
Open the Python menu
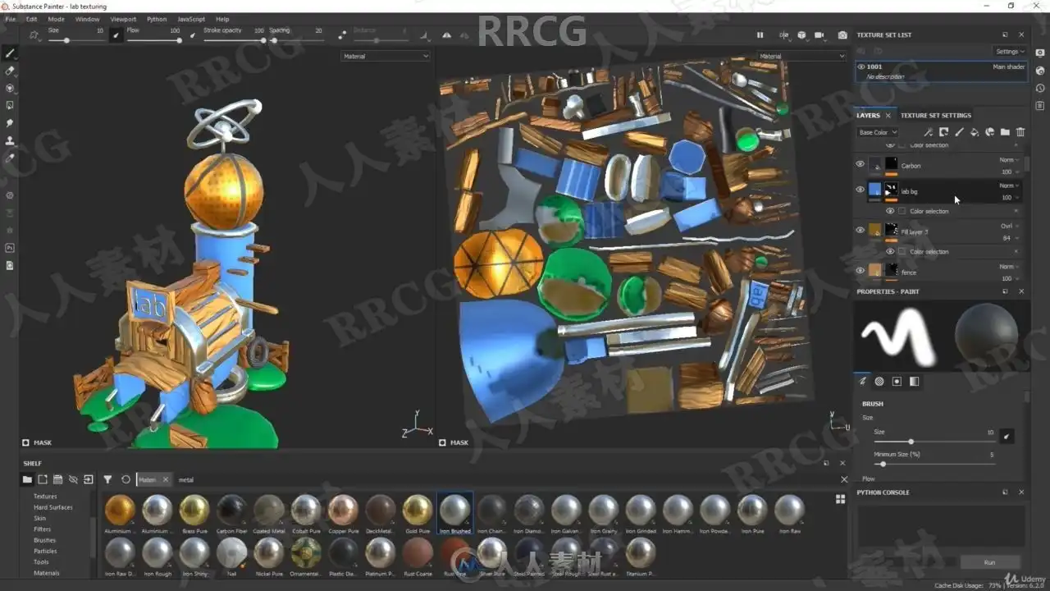[157, 19]
